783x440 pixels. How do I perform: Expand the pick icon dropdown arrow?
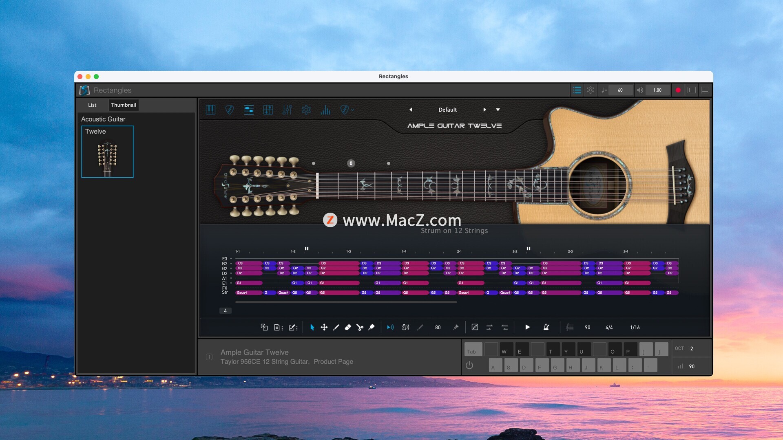(x=353, y=110)
